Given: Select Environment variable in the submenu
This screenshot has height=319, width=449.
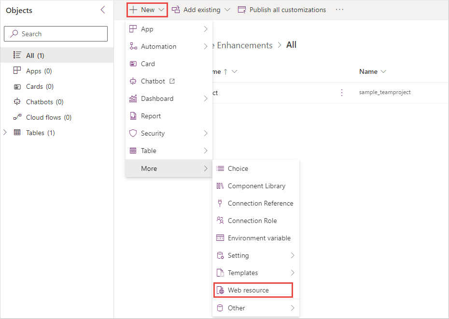Looking at the screenshot, I should point(256,238).
